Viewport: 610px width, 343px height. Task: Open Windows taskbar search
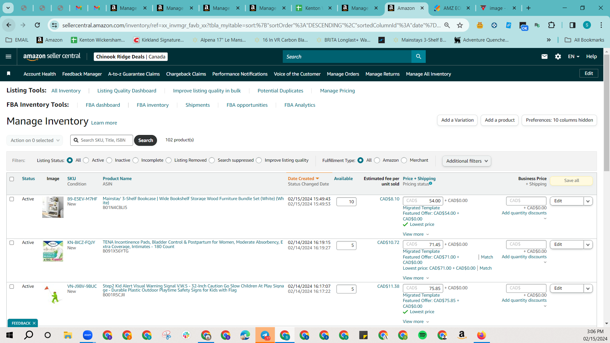click(x=29, y=335)
